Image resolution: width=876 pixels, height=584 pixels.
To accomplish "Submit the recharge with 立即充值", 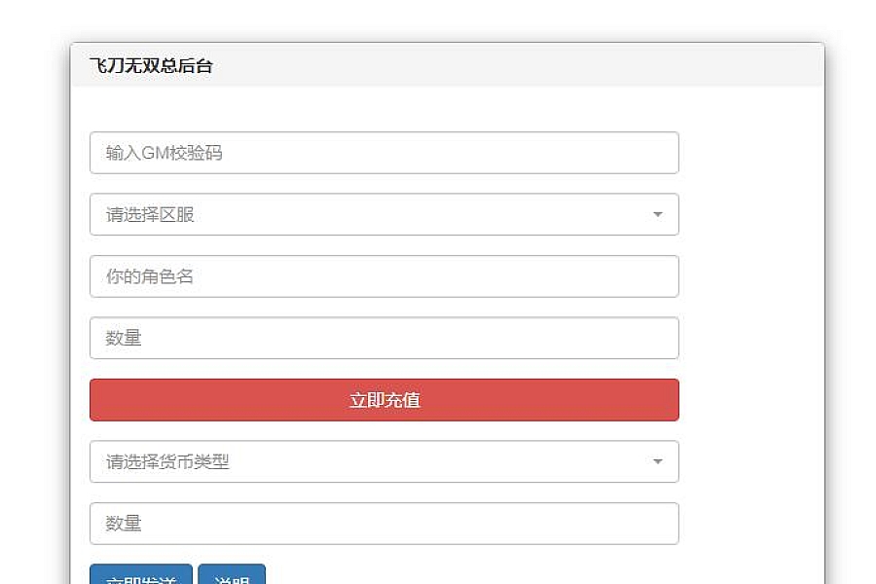I will tap(383, 400).
